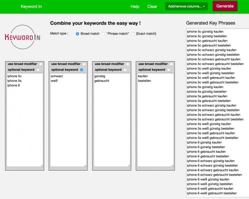Click phrase "iphone 5s schwarz gebraucht bestellen"
This screenshot has height=199, width=249.
point(215,119)
